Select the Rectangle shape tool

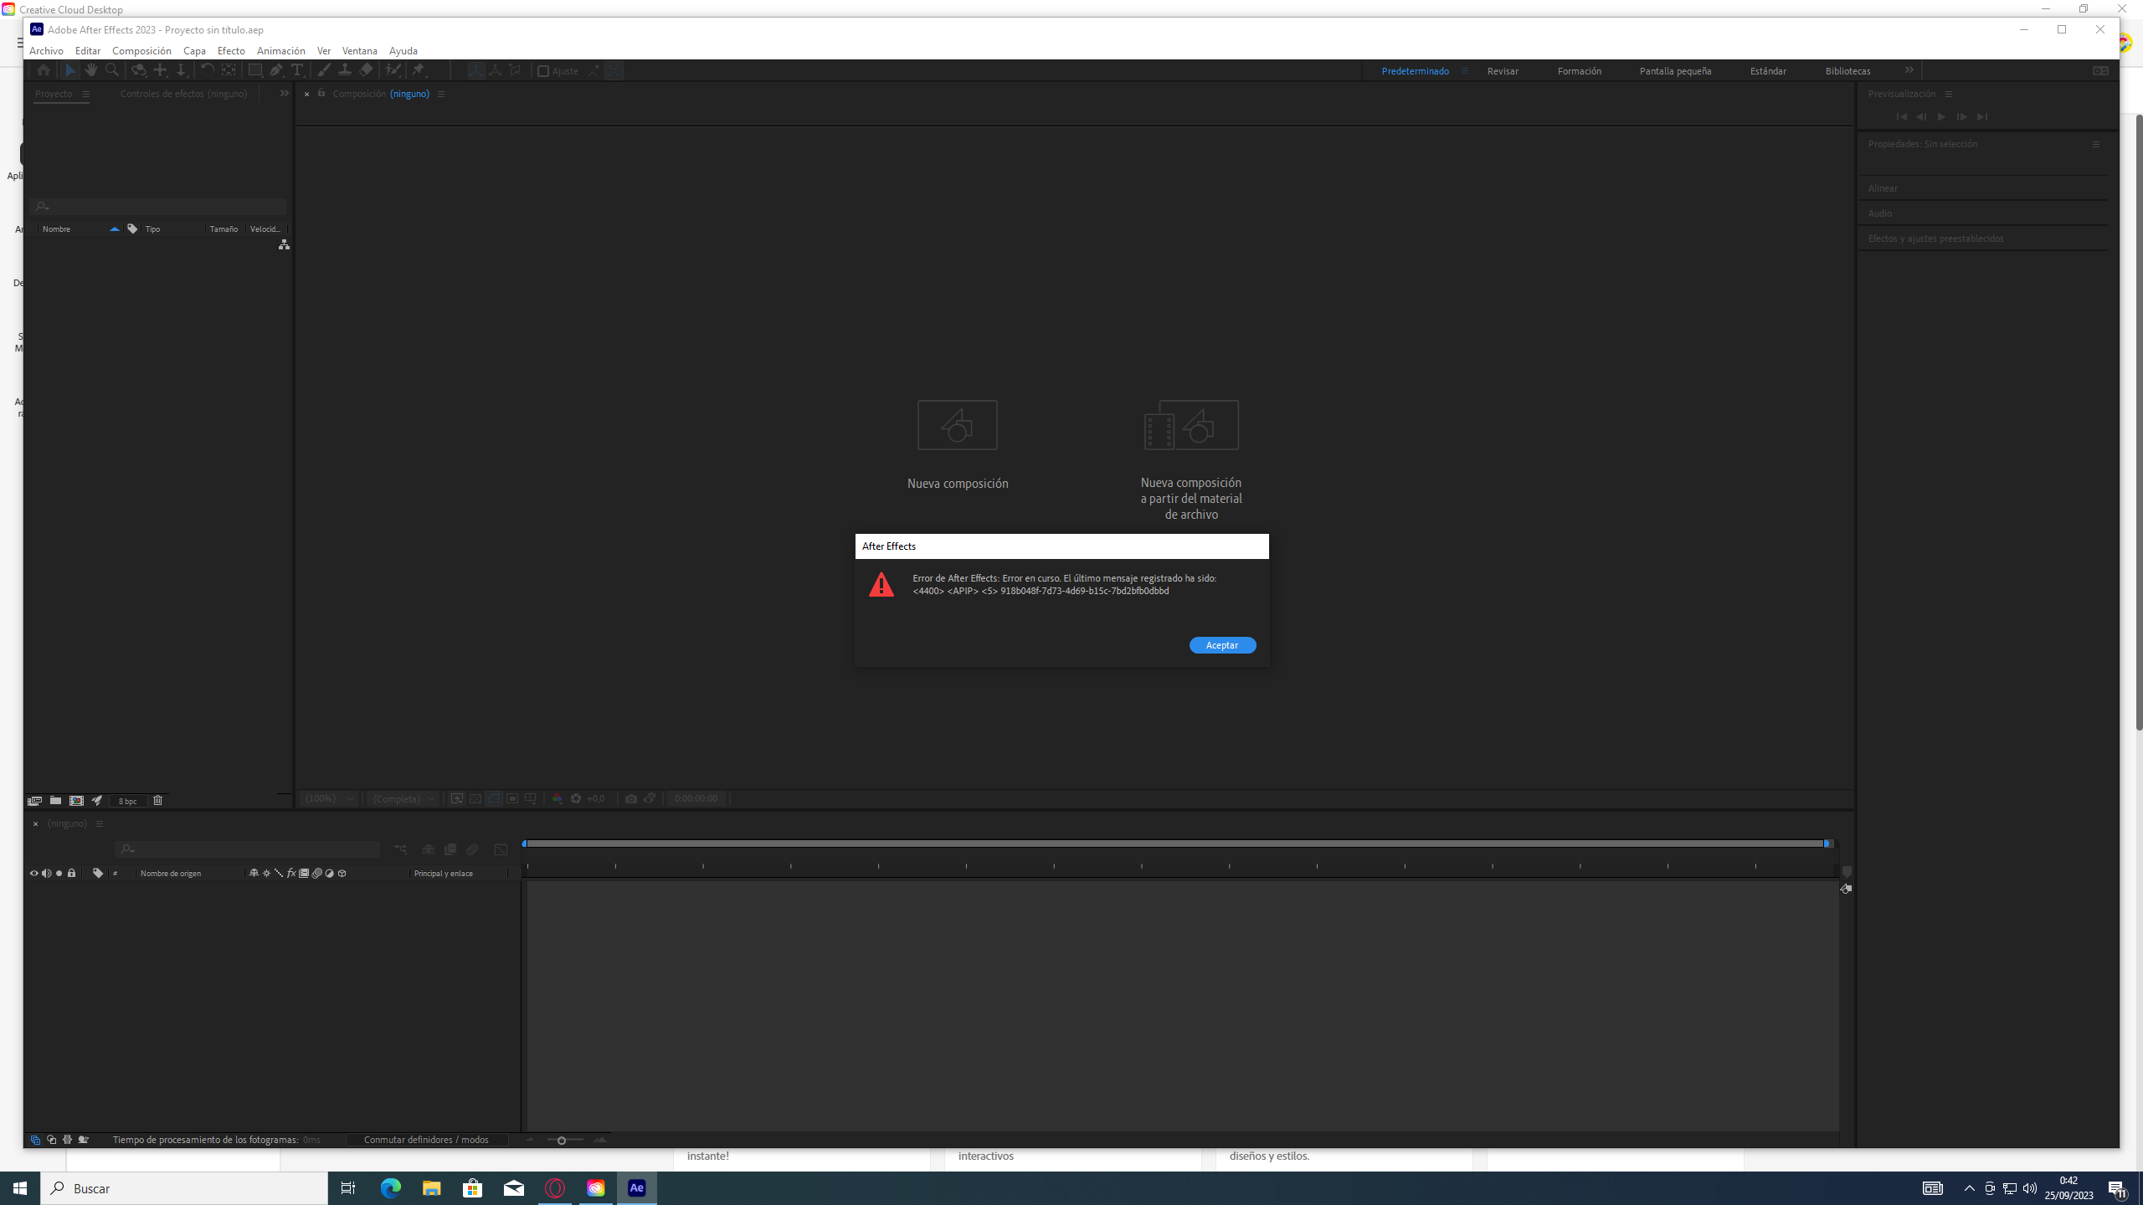click(255, 70)
